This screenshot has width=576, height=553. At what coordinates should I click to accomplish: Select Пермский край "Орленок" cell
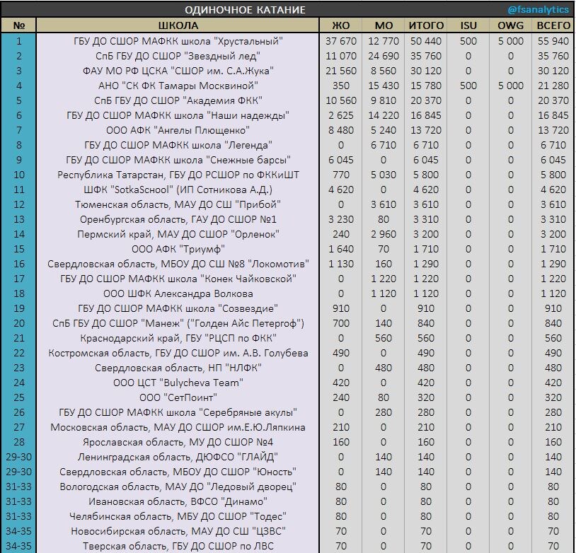click(x=178, y=234)
